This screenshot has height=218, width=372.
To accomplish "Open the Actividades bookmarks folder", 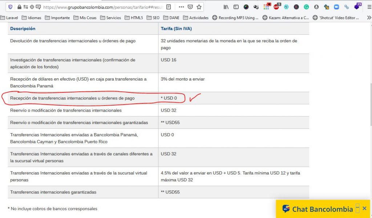I will coord(196,17).
